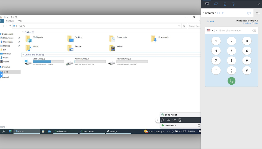Click the green call button on dial pad

(231, 81)
